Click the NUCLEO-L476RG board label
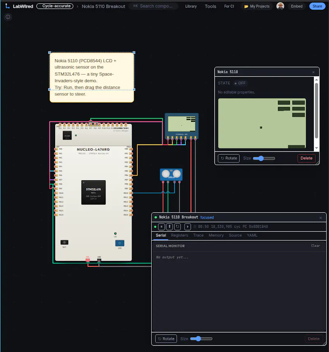Viewport: 329px width, 352px height. pyautogui.click(x=93, y=149)
